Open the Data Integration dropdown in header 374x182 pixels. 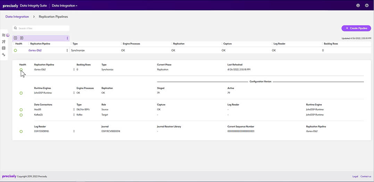tap(64, 6)
